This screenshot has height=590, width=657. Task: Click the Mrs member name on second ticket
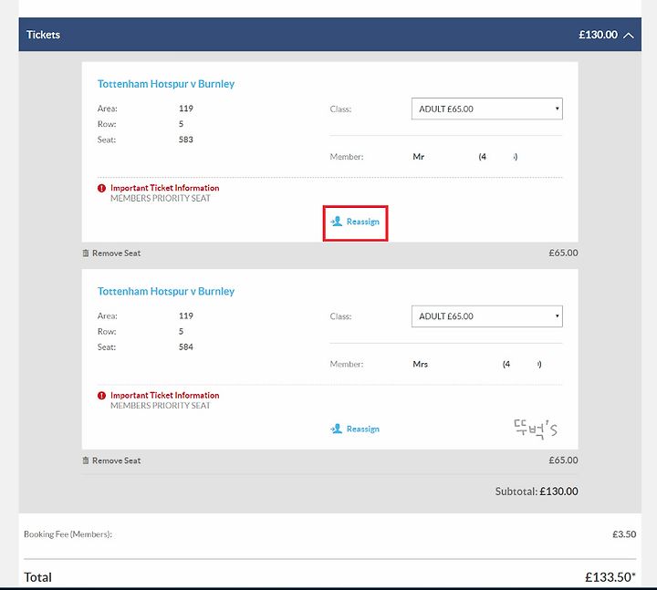pyautogui.click(x=421, y=364)
